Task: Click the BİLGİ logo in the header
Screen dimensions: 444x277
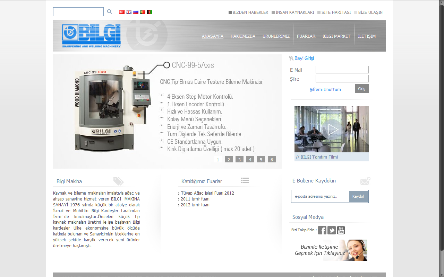Action: [92, 36]
